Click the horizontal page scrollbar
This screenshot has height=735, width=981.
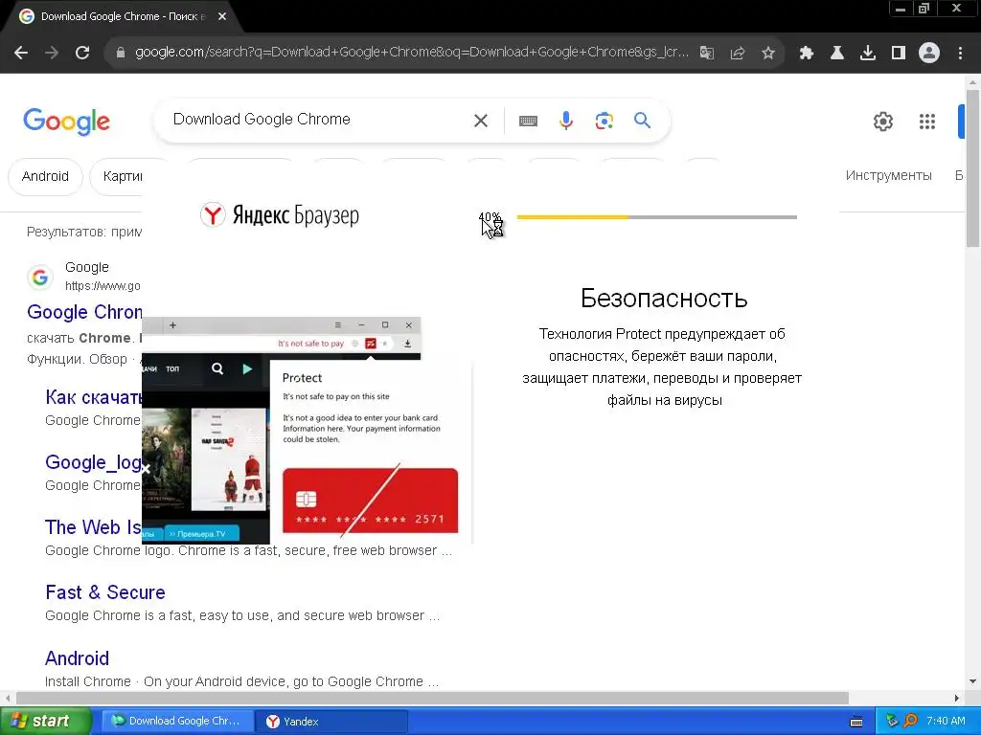pos(432,698)
